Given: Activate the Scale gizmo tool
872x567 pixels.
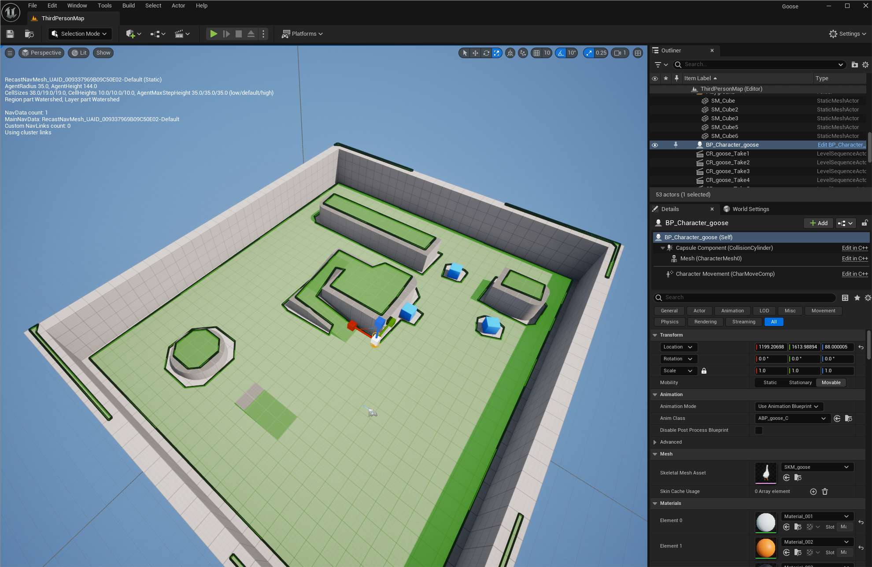Looking at the screenshot, I should pos(497,53).
